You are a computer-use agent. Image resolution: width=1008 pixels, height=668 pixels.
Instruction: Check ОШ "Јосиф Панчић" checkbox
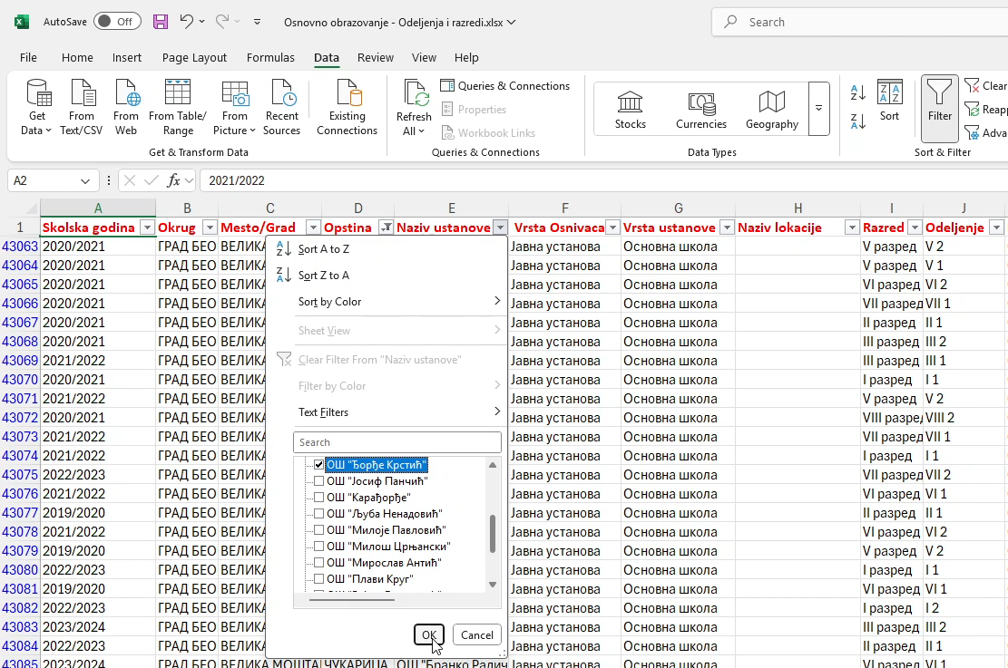tap(318, 480)
